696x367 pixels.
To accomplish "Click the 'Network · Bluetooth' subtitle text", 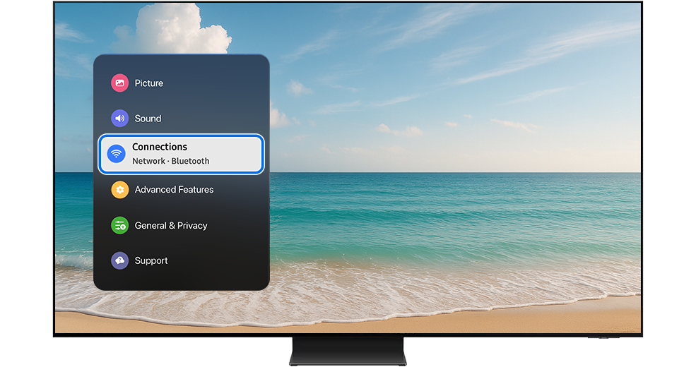I will coord(170,161).
